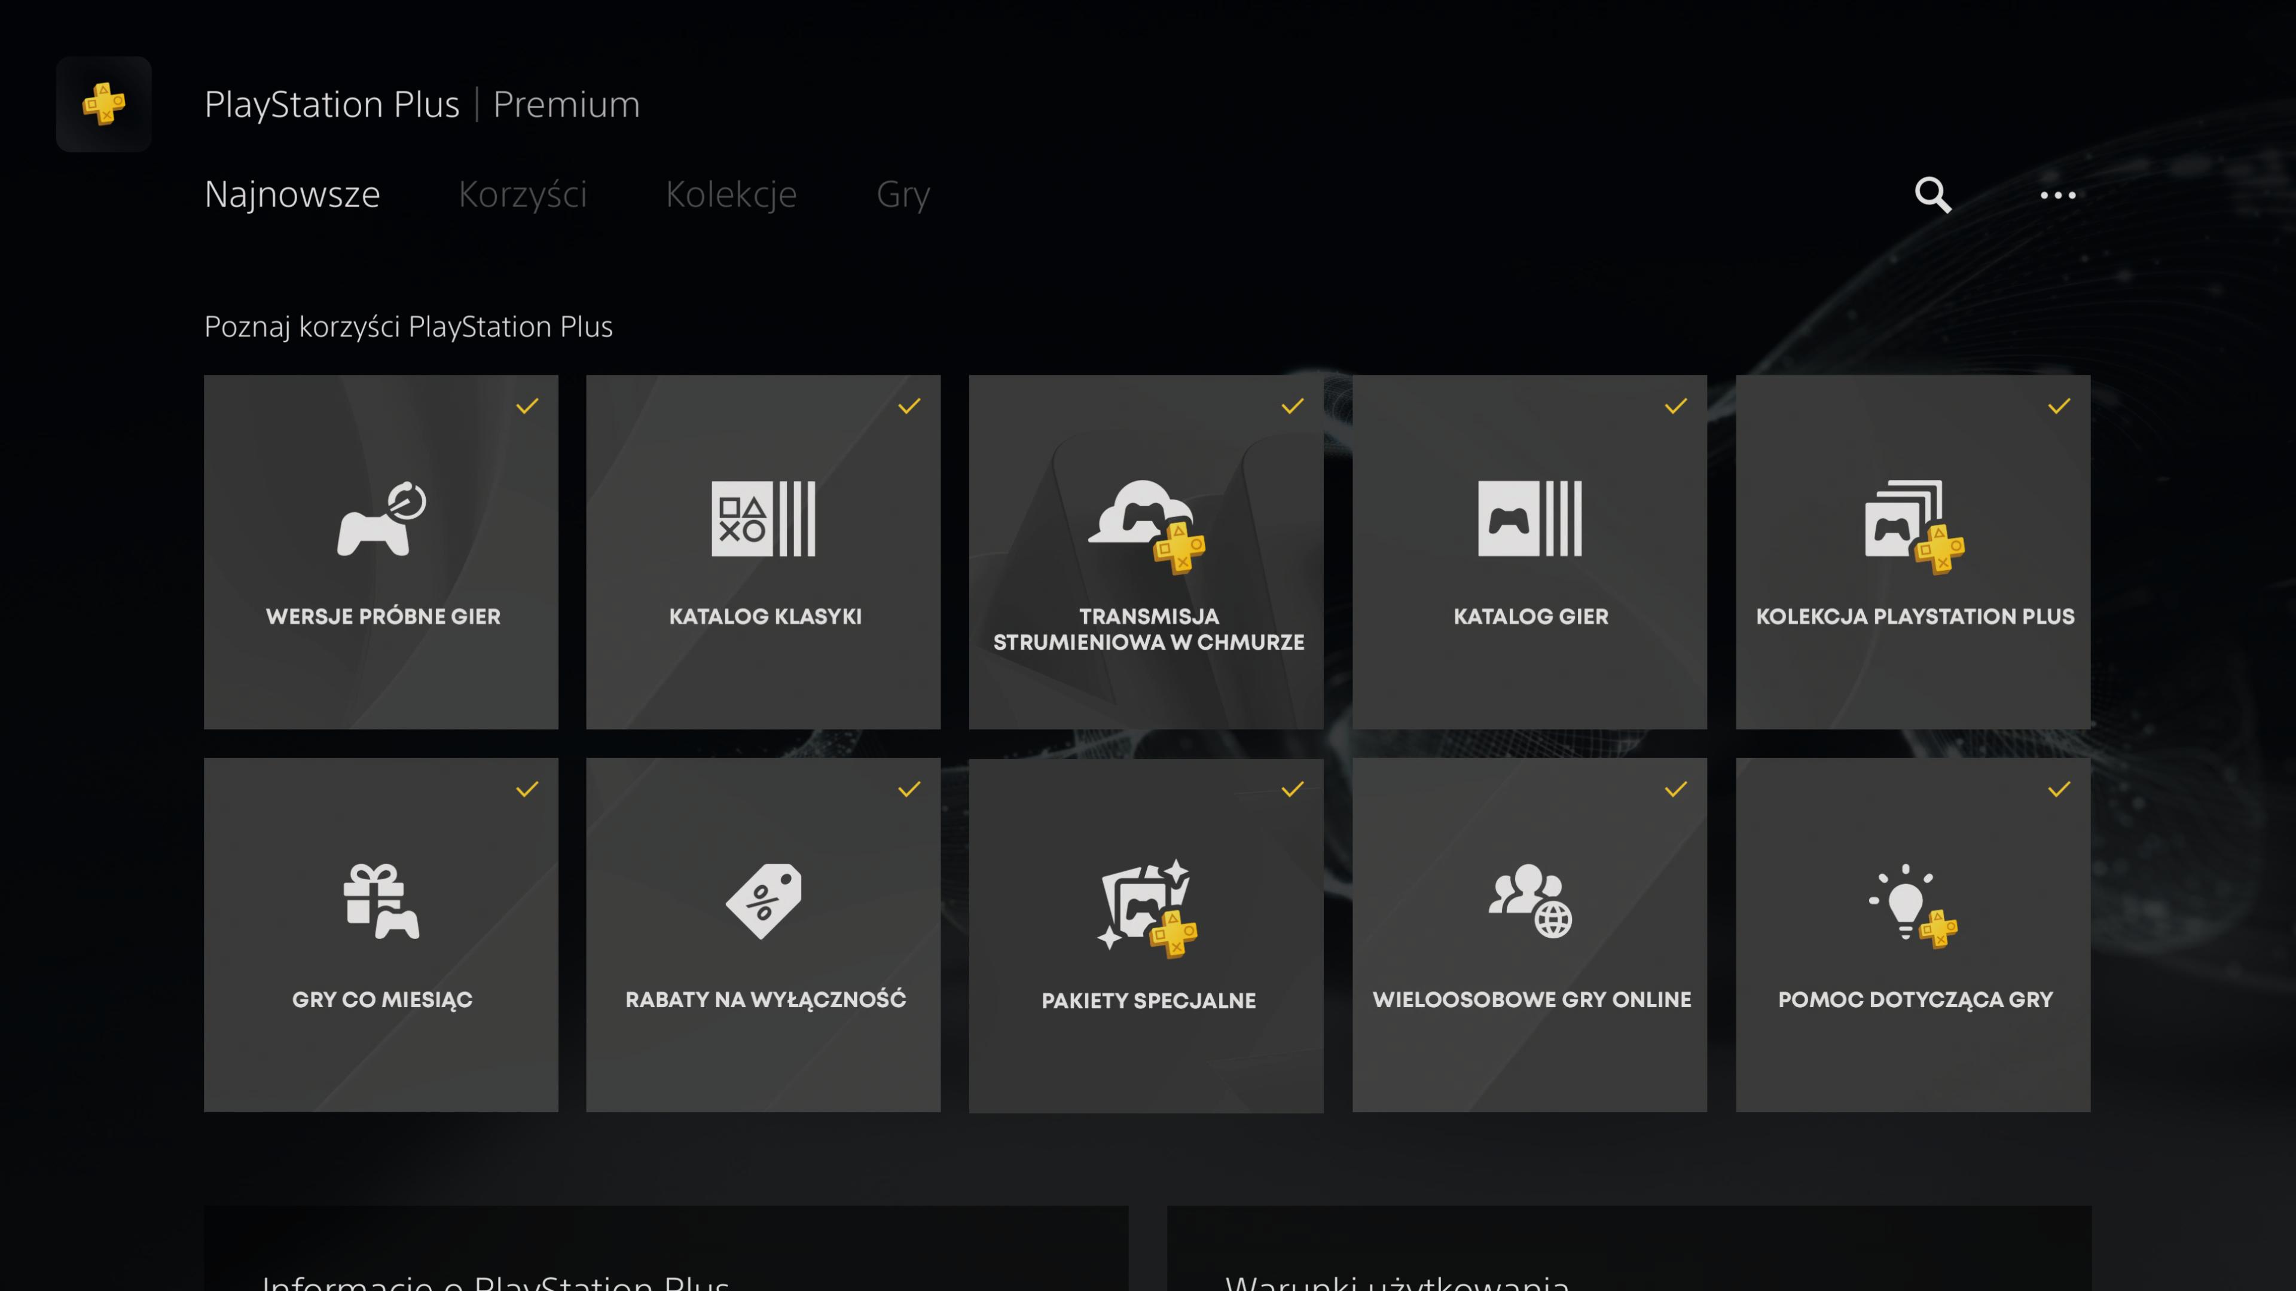The image size is (2296, 1291).
Task: Click checkmark on Katalog klasyki tile
Action: [909, 406]
